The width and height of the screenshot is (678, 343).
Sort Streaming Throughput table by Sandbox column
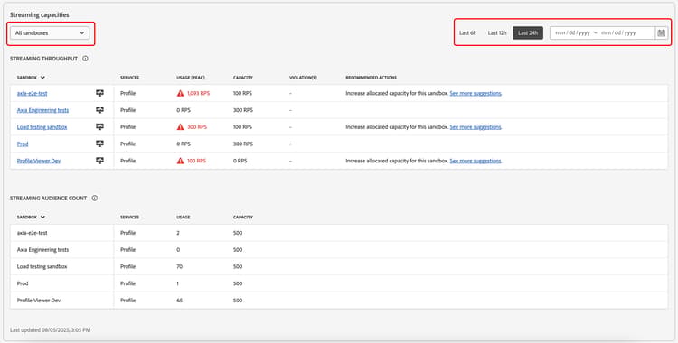(31, 78)
